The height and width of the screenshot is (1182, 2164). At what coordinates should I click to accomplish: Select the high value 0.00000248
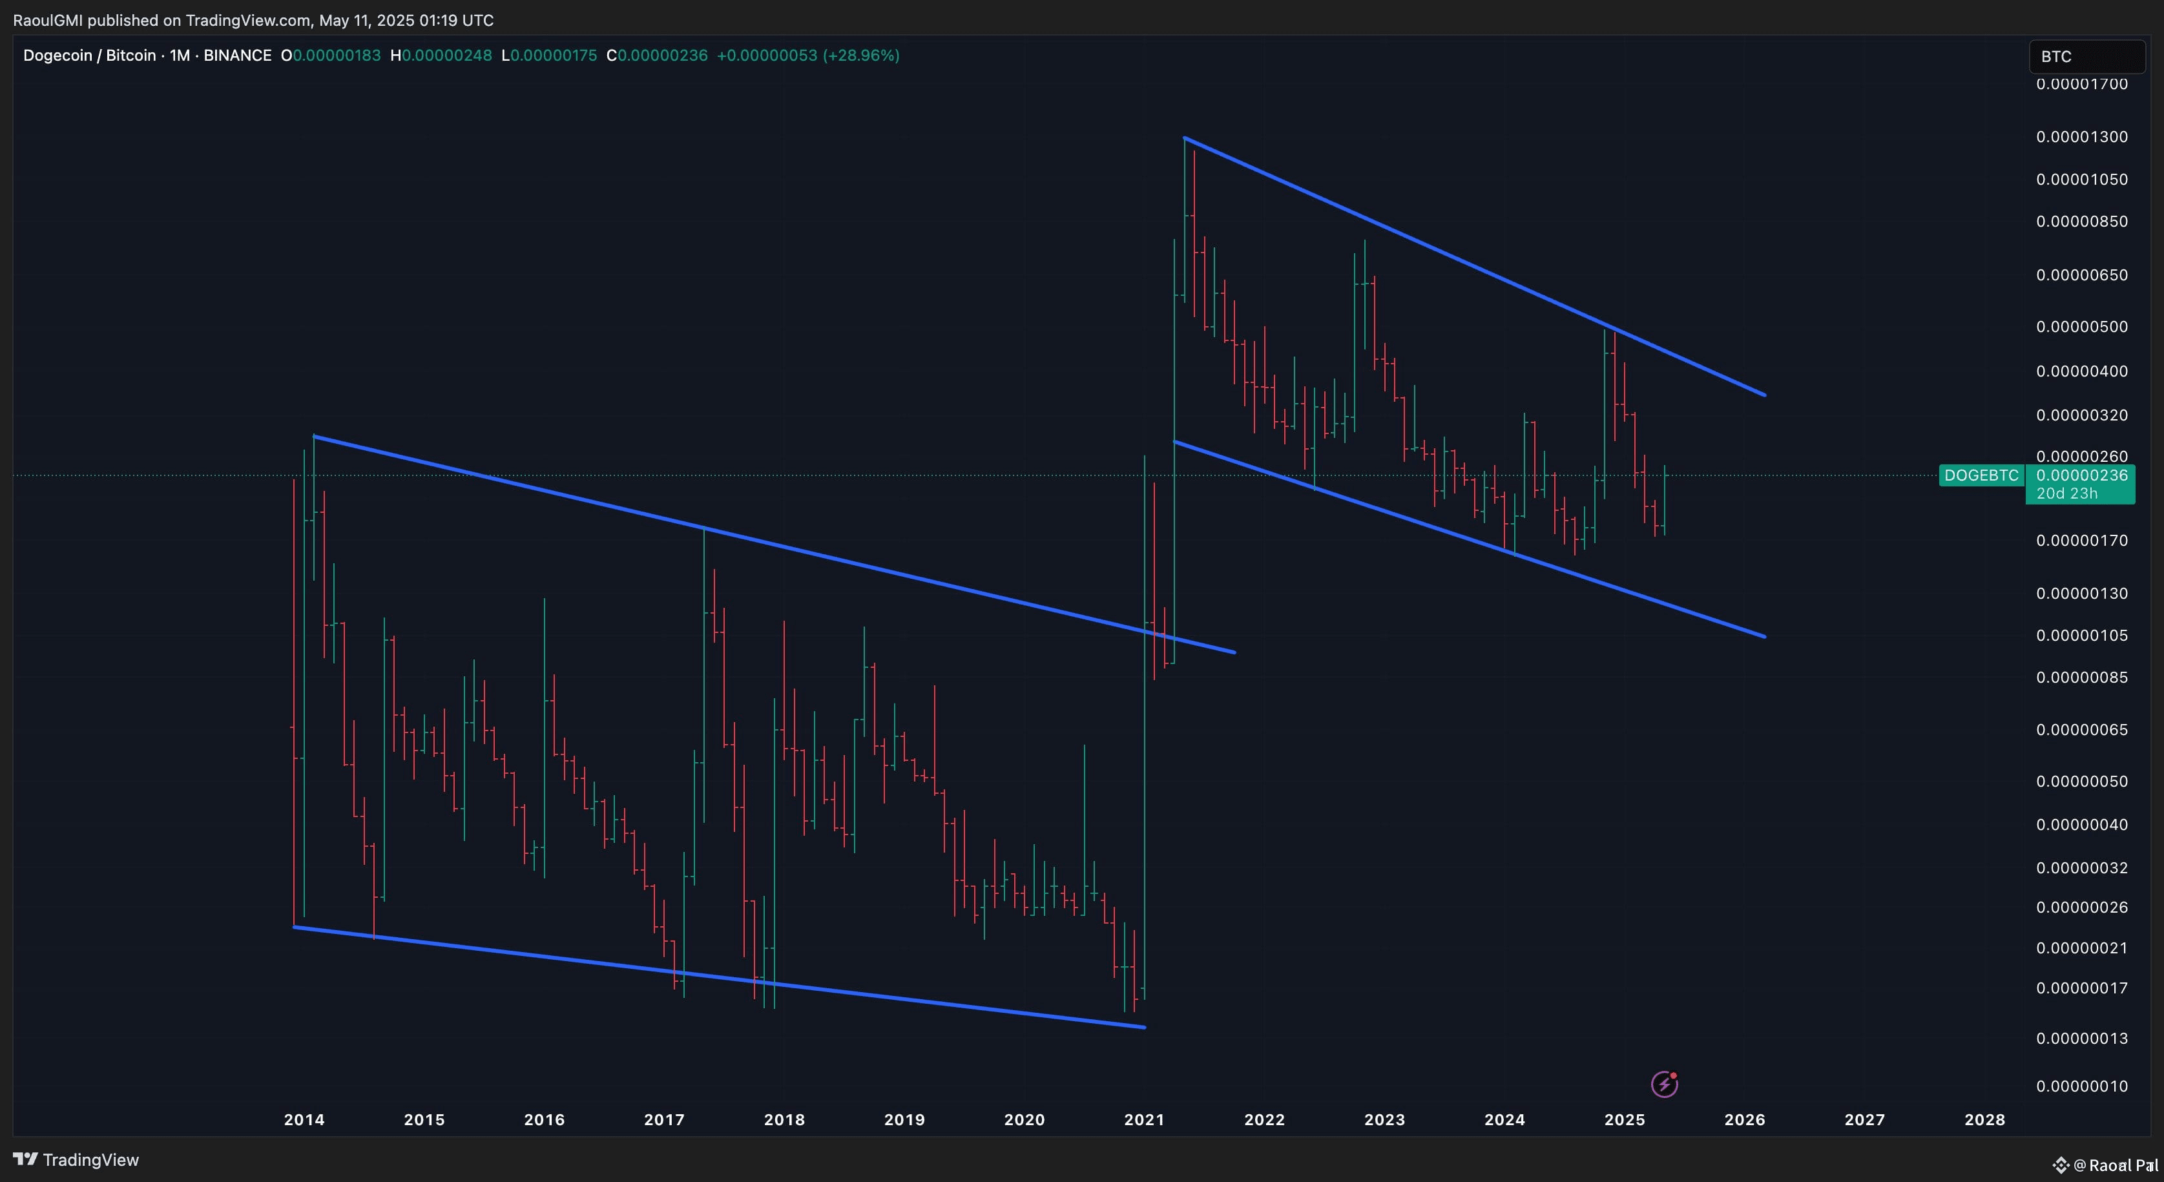(x=447, y=56)
